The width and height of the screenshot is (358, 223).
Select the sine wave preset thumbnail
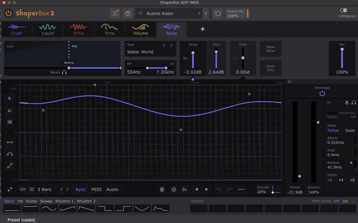[x=49, y=208]
